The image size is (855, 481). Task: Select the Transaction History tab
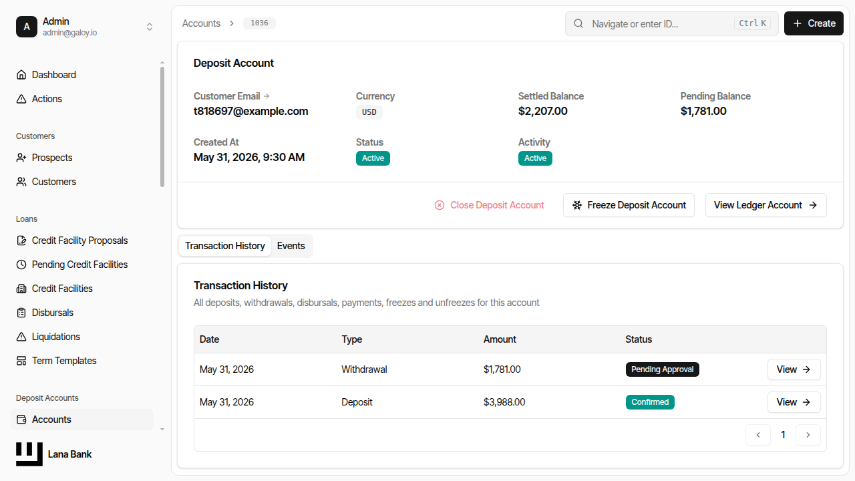(225, 246)
